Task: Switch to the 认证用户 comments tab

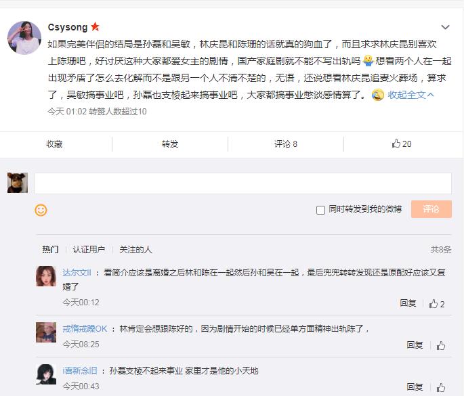Action: point(89,250)
